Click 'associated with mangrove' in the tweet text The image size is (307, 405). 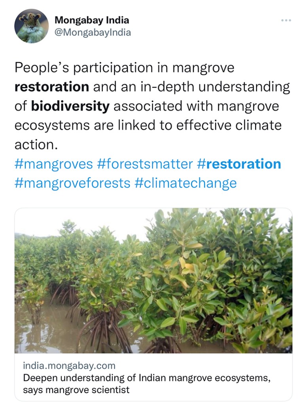click(x=196, y=106)
